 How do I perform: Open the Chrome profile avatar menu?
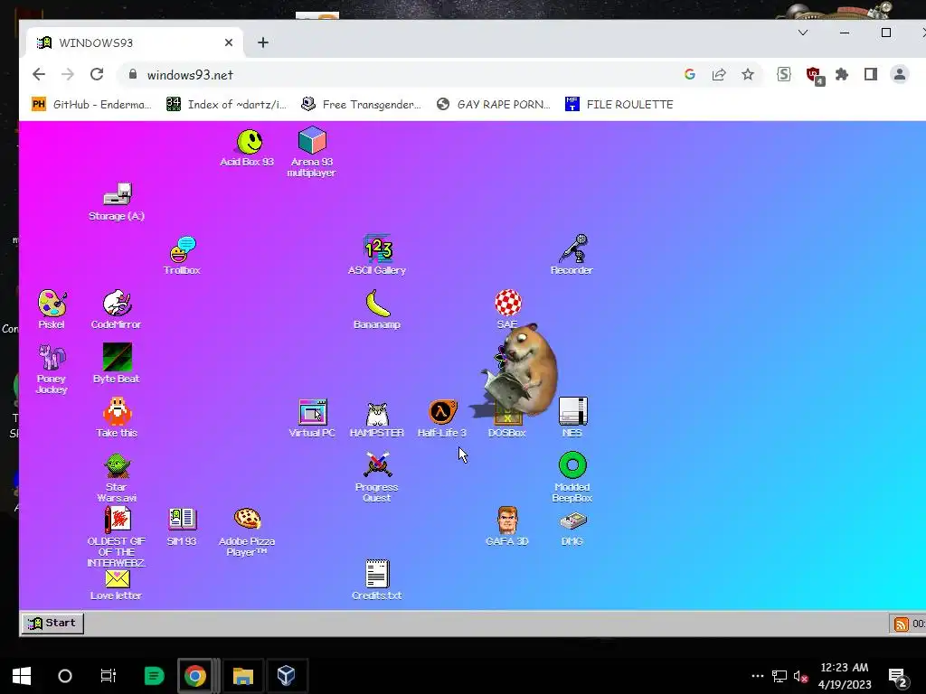click(900, 74)
